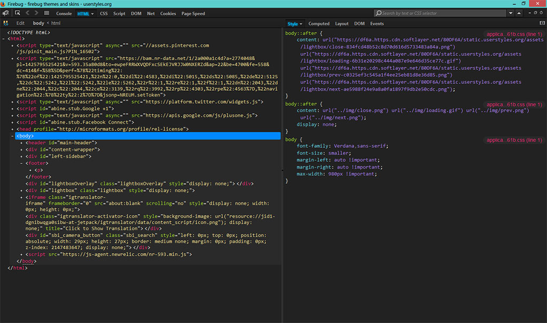Open the Computed tab

(319, 23)
